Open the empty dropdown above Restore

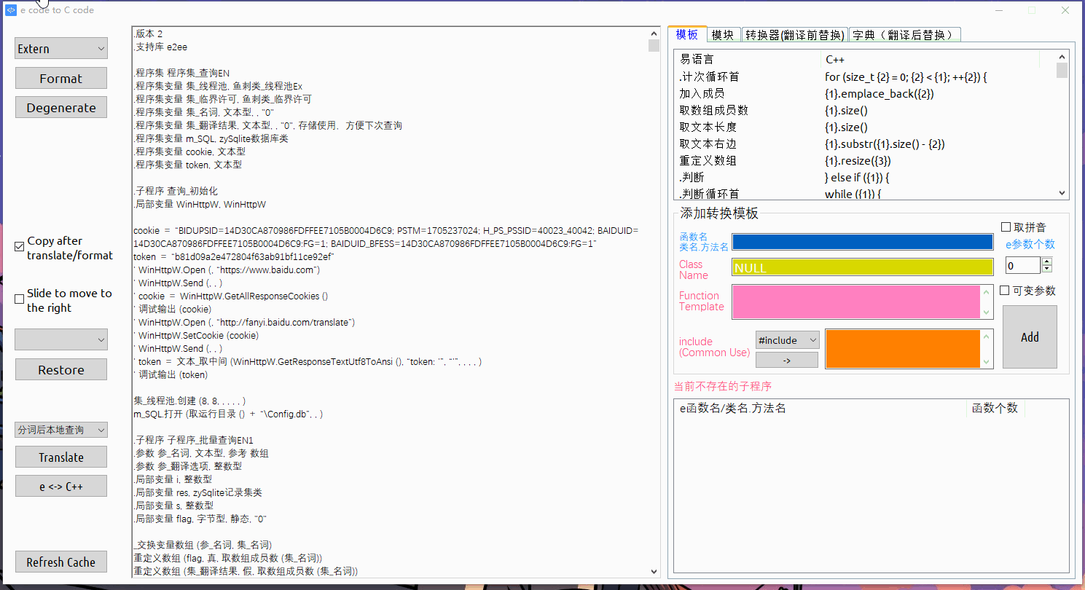tap(61, 339)
